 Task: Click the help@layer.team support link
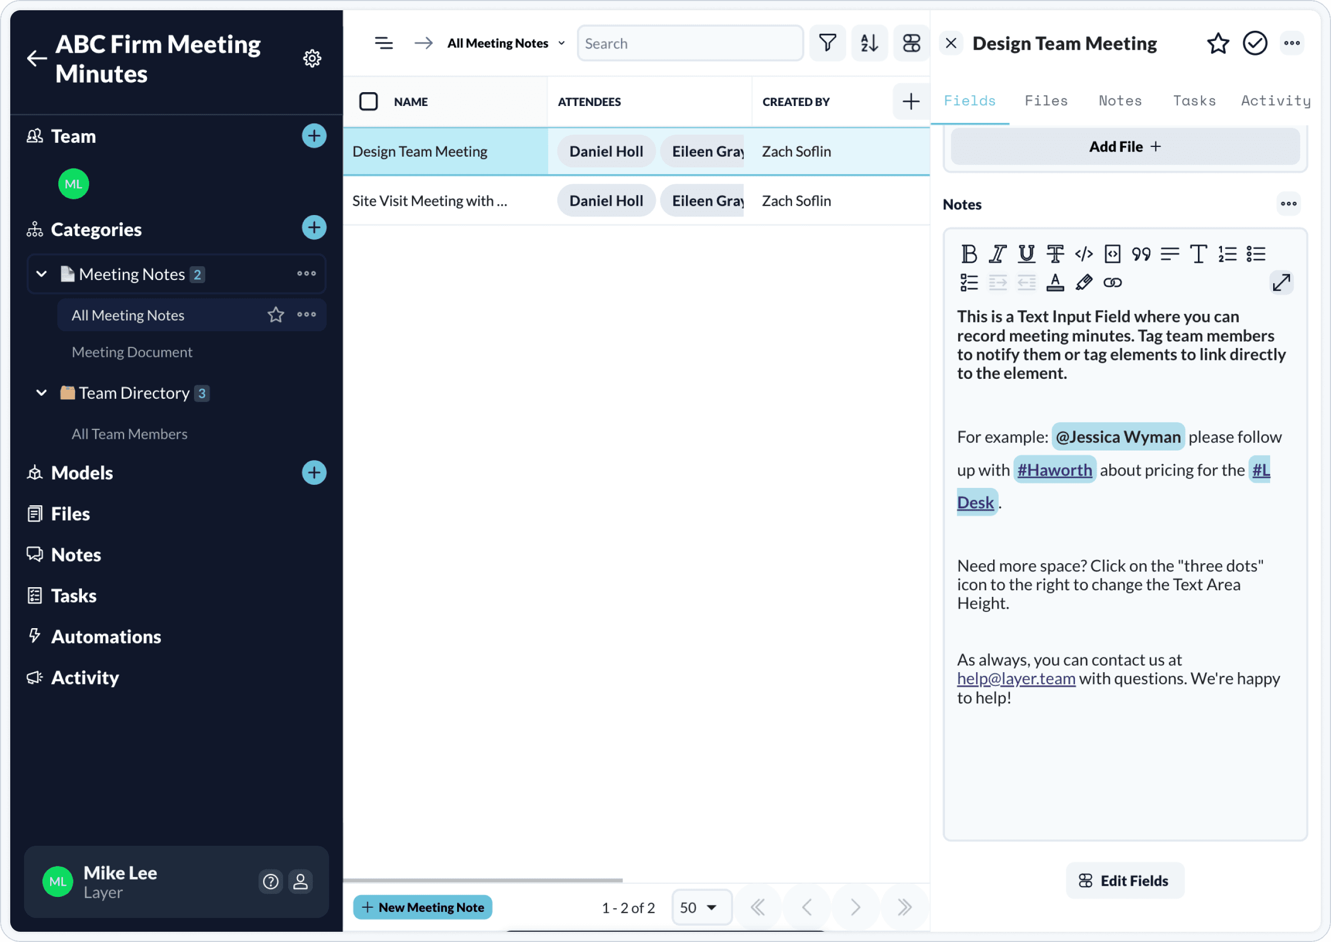tap(1015, 678)
